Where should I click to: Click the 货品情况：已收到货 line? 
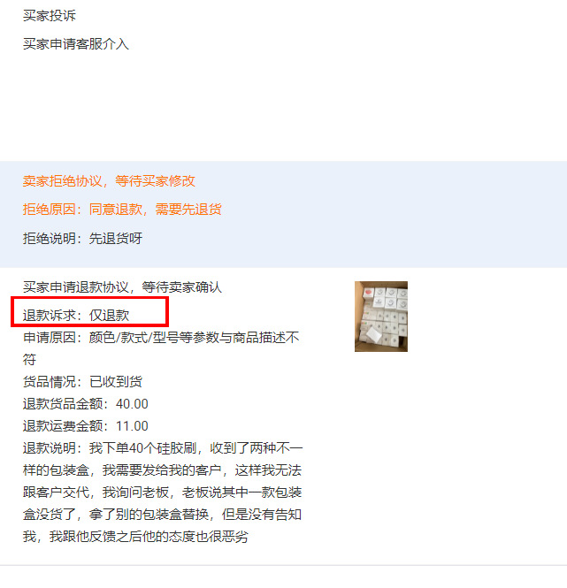tap(82, 382)
